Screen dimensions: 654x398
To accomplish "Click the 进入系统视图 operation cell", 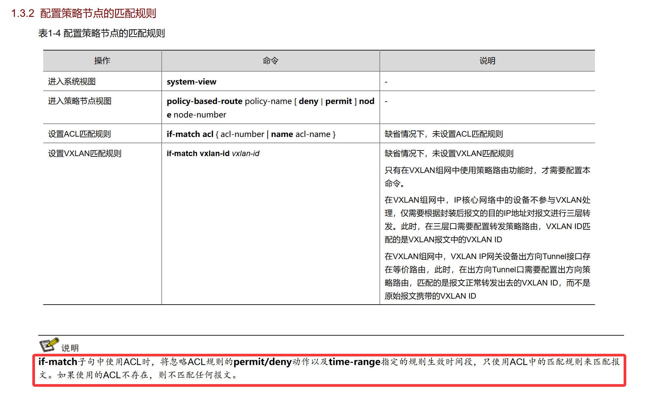I will 72,82.
